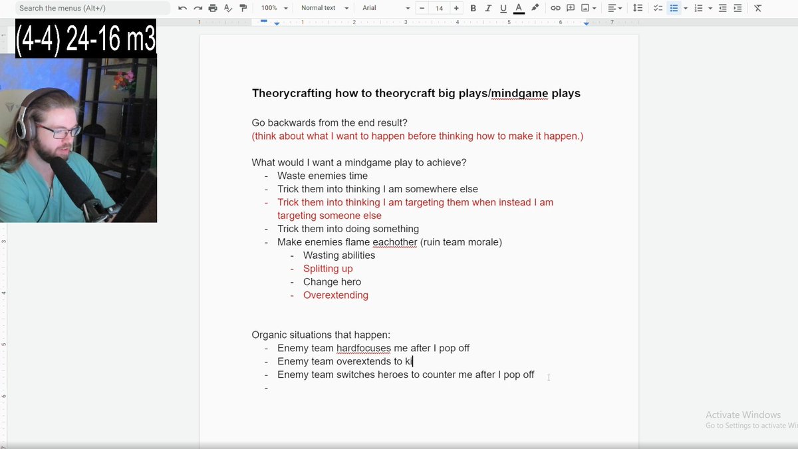Decrease font size with minus button
Image resolution: width=798 pixels, height=449 pixels.
(x=422, y=8)
